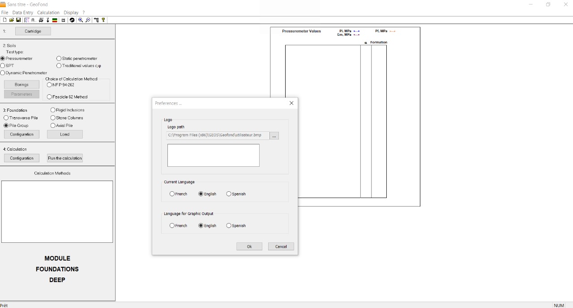This screenshot has height=308, width=573.
Task: Close the Preferences dialog with X
Action: coord(291,103)
